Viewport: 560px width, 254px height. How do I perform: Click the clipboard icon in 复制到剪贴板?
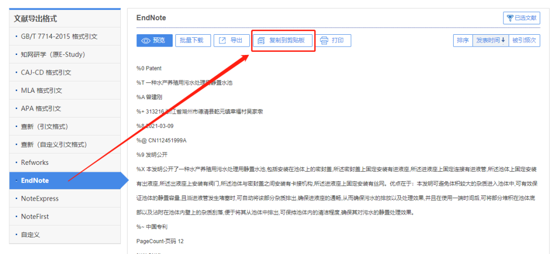[261, 41]
